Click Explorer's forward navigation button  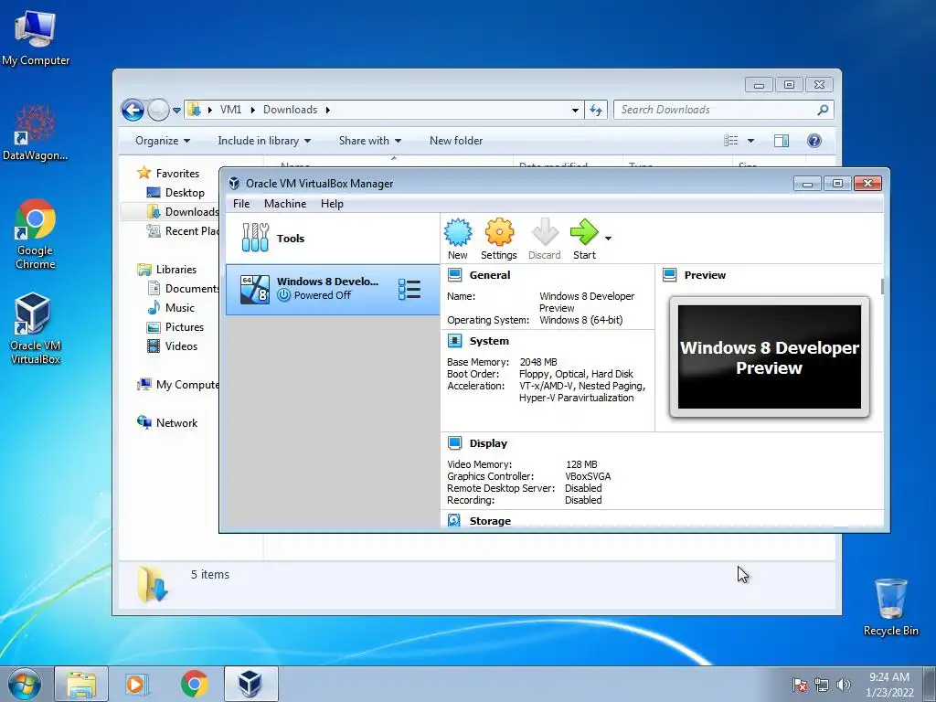pos(158,110)
